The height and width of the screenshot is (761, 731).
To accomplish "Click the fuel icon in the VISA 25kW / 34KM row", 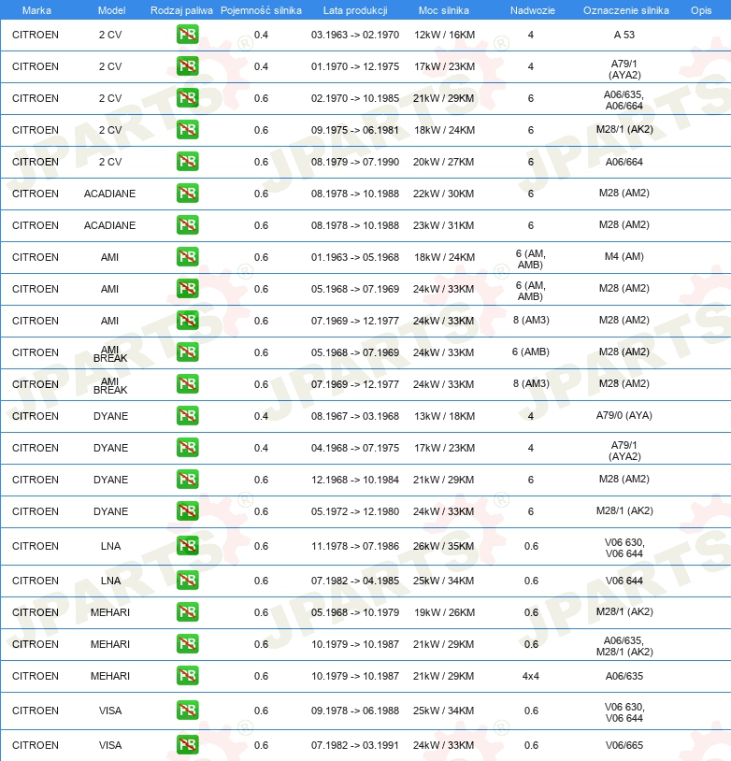I will click(187, 711).
